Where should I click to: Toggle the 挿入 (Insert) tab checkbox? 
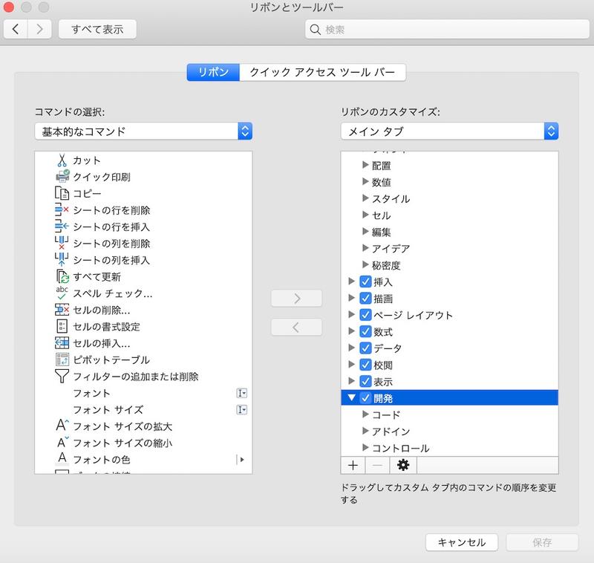tap(365, 282)
